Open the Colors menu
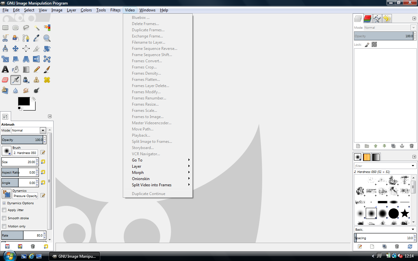 pyautogui.click(x=86, y=10)
